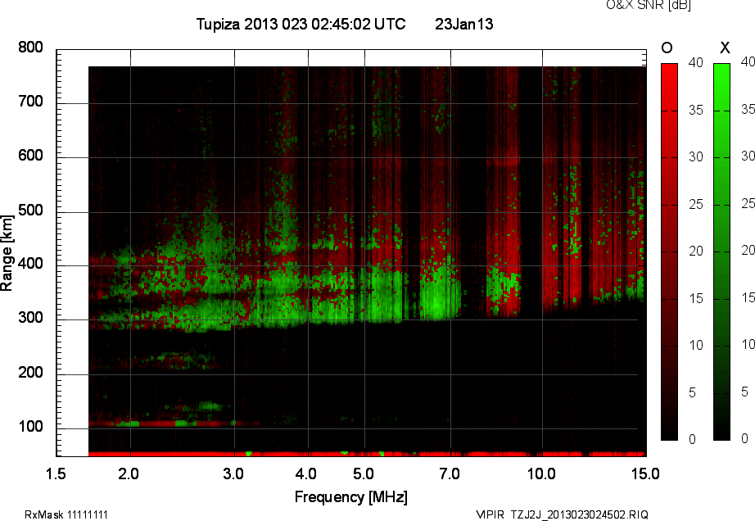Select the title text 'Tupiza 2013 023 02:45:02 UTC'
The height and width of the screenshot is (521, 755).
(301, 24)
